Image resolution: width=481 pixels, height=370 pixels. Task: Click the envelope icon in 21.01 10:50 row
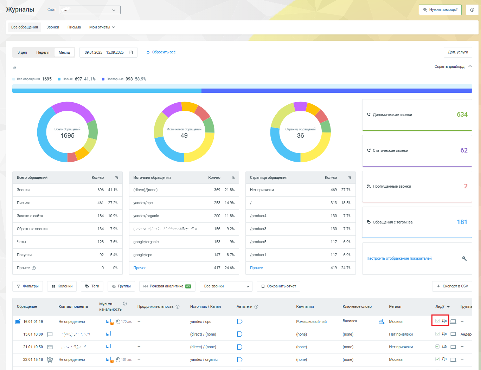point(50,347)
